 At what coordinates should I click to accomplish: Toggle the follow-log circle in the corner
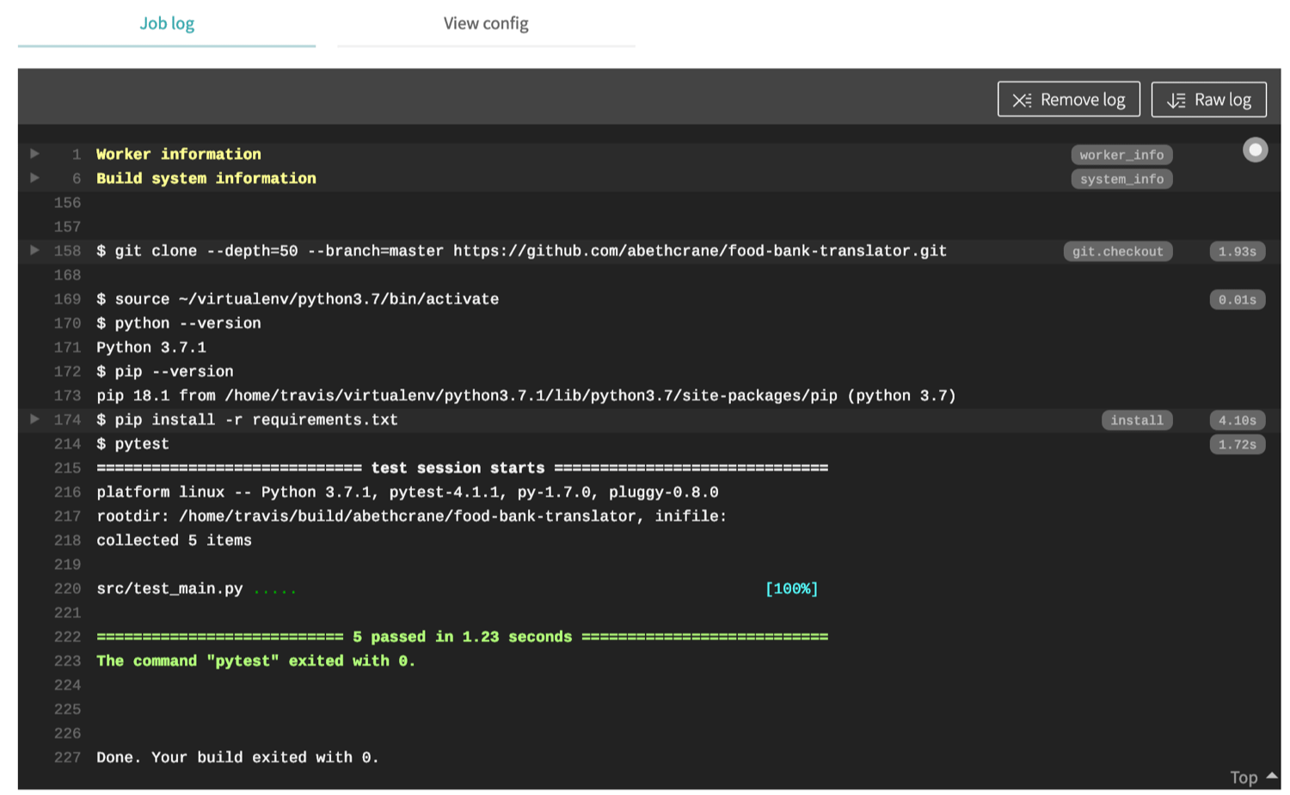click(1256, 150)
